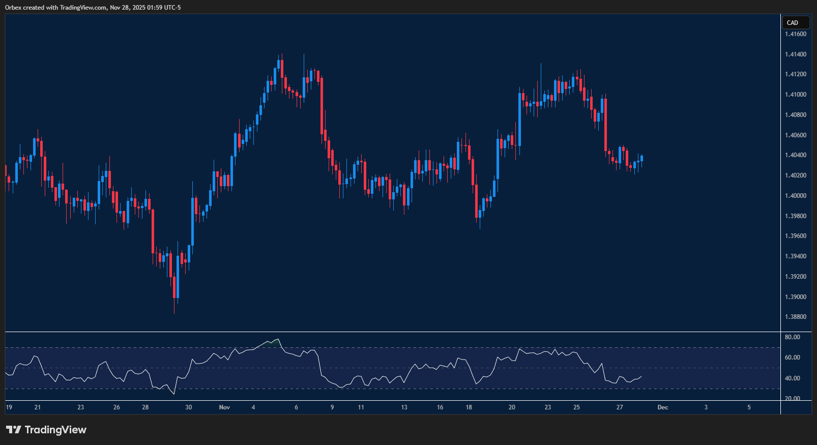Screen dimensions: 817x445
Task: Click the TradingView logo icon
Action: coord(14,430)
